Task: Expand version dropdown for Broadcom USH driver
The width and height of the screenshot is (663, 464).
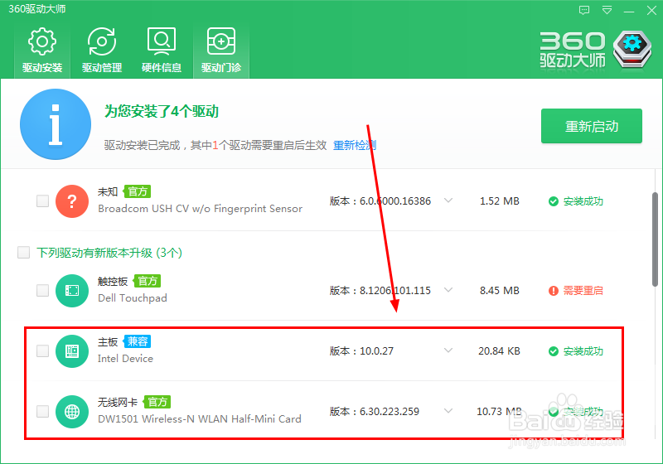Action: (448, 201)
